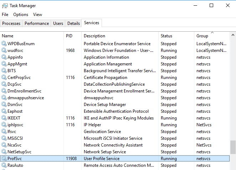Click the gear icon beside DsmSvc

pos(4,104)
